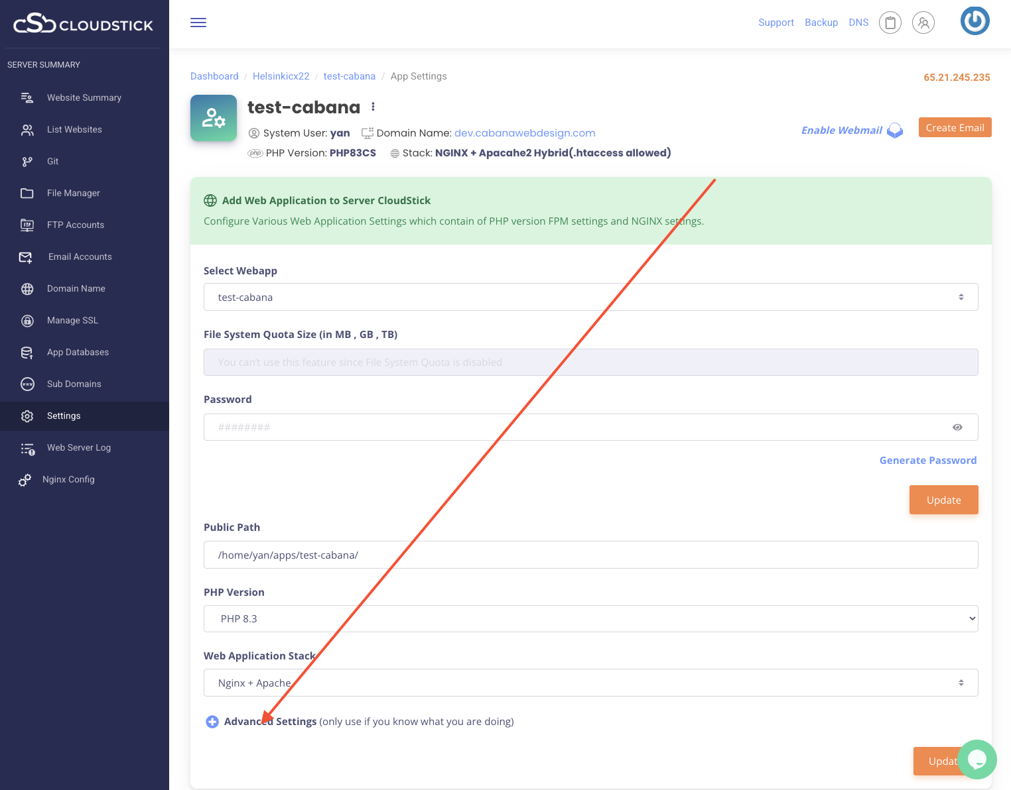
Task: Click DNS in the top navigation
Action: tap(858, 22)
